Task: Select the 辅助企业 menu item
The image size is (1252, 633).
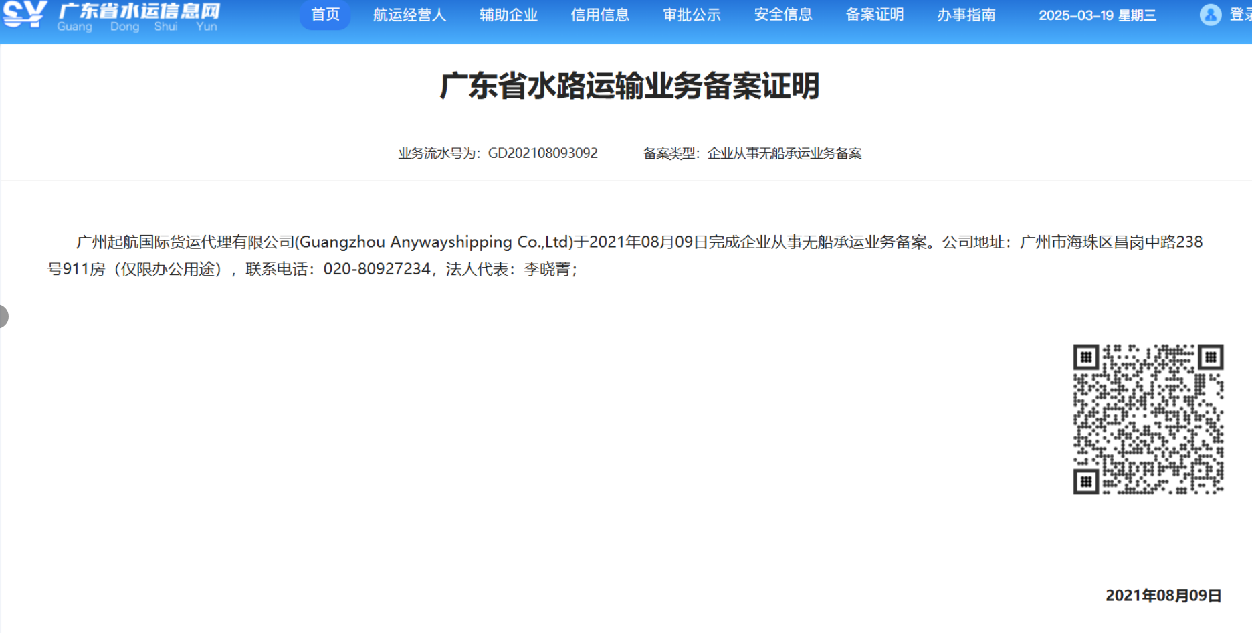Action: [x=508, y=15]
